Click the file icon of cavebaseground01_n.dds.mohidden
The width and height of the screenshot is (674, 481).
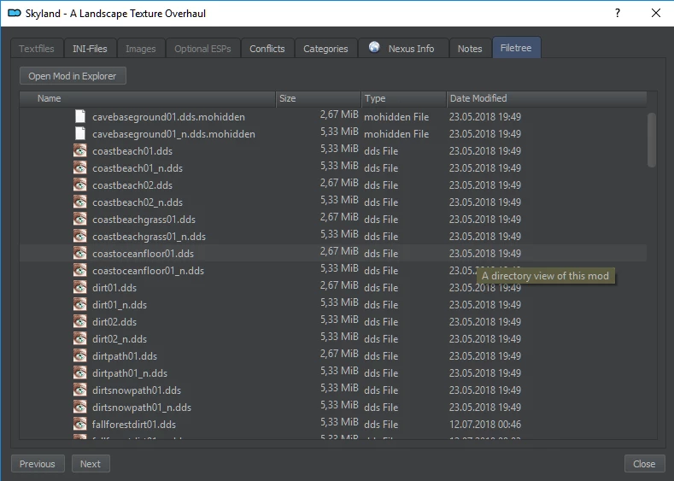coord(80,133)
